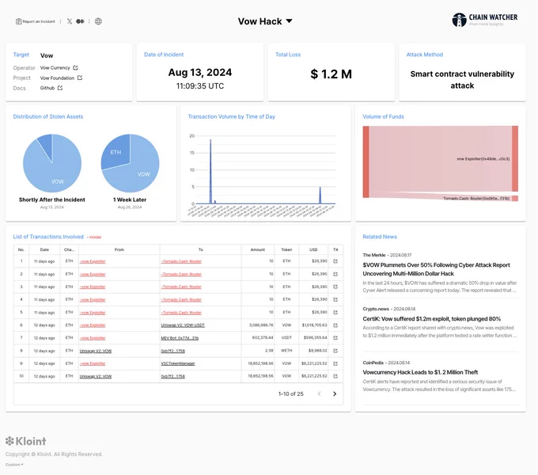Click the Holder legend label
This screenshot has width=538, height=475.
click(94, 237)
